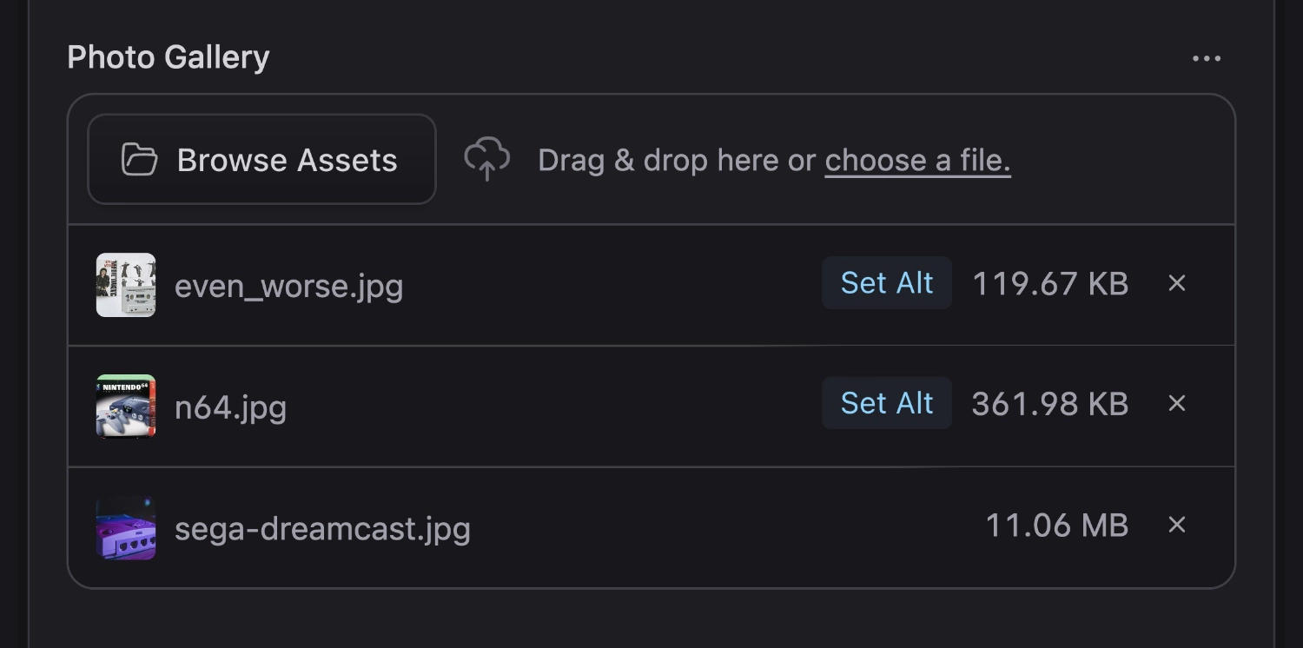Select the even_worse.jpg filename
Image resolution: width=1303 pixels, height=648 pixels.
tap(289, 286)
